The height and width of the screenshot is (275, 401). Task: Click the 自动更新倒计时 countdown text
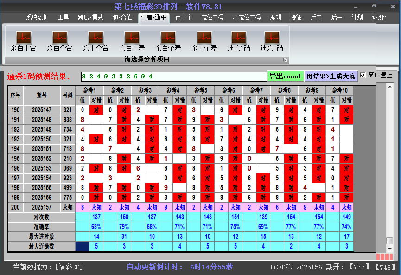[180, 267]
